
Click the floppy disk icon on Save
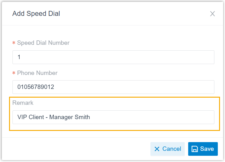click(x=195, y=149)
